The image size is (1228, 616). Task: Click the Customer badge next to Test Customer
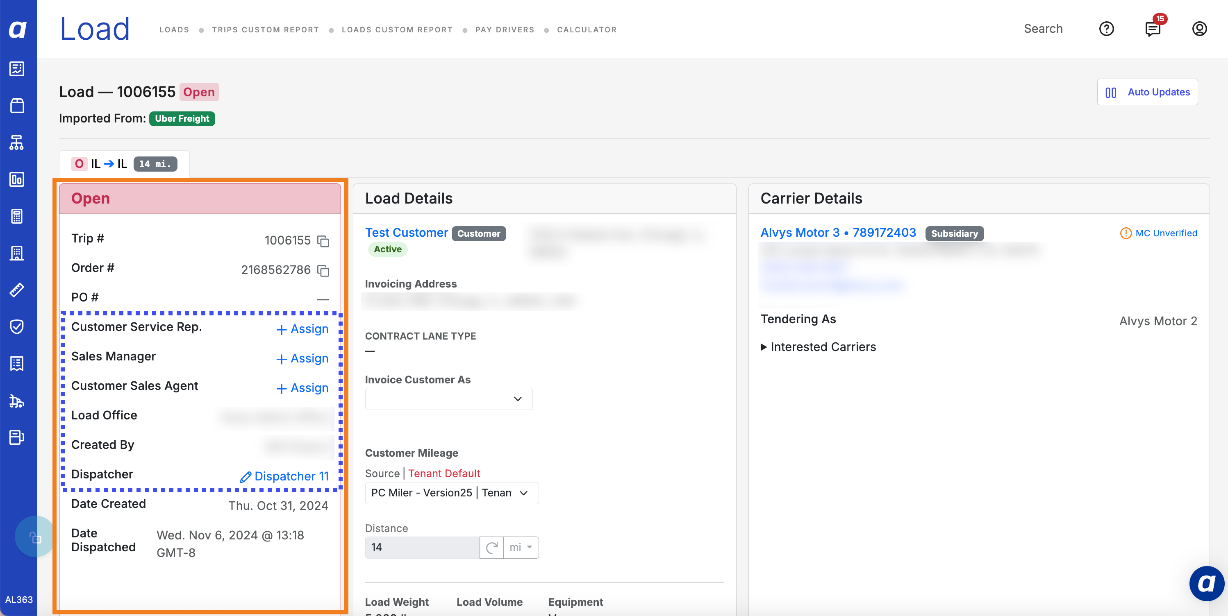(x=479, y=233)
